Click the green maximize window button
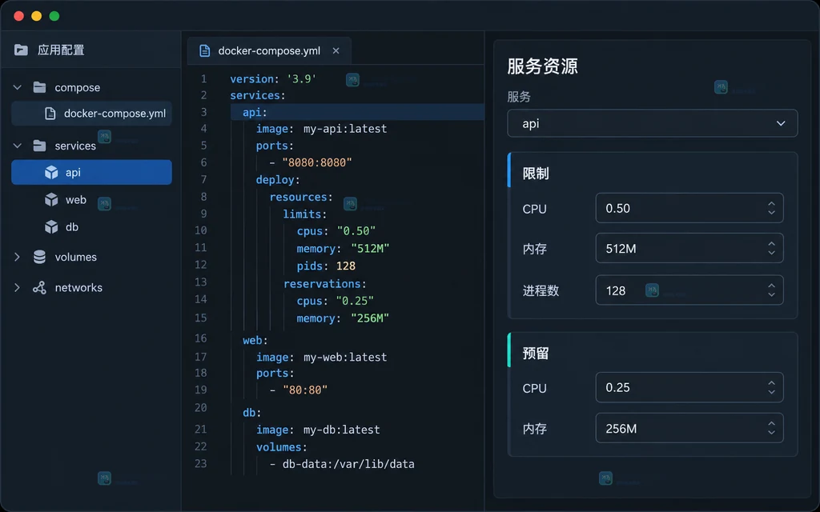Viewport: 820px width, 512px height. point(54,16)
